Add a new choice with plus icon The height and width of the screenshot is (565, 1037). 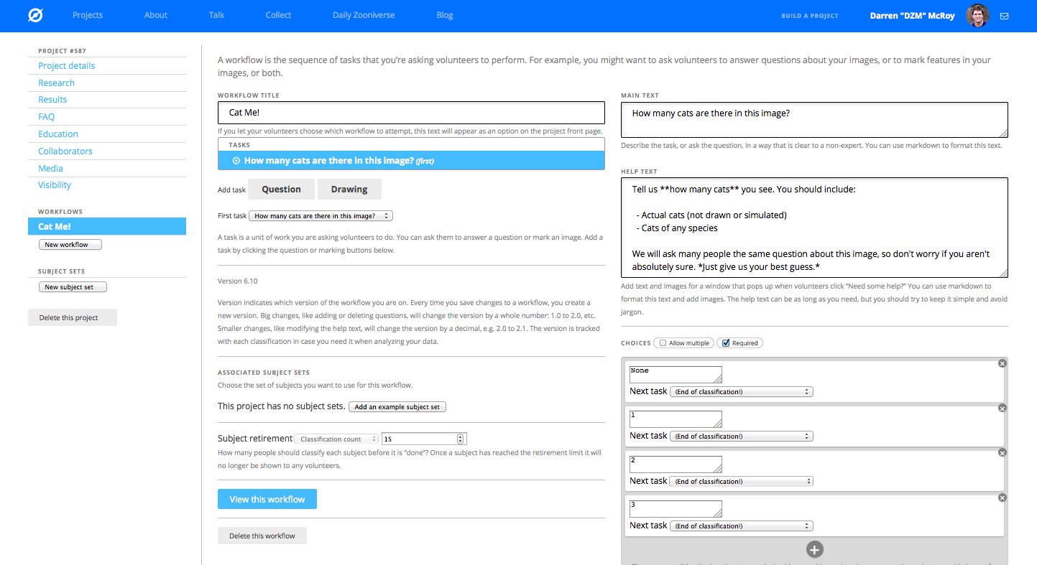coord(814,550)
